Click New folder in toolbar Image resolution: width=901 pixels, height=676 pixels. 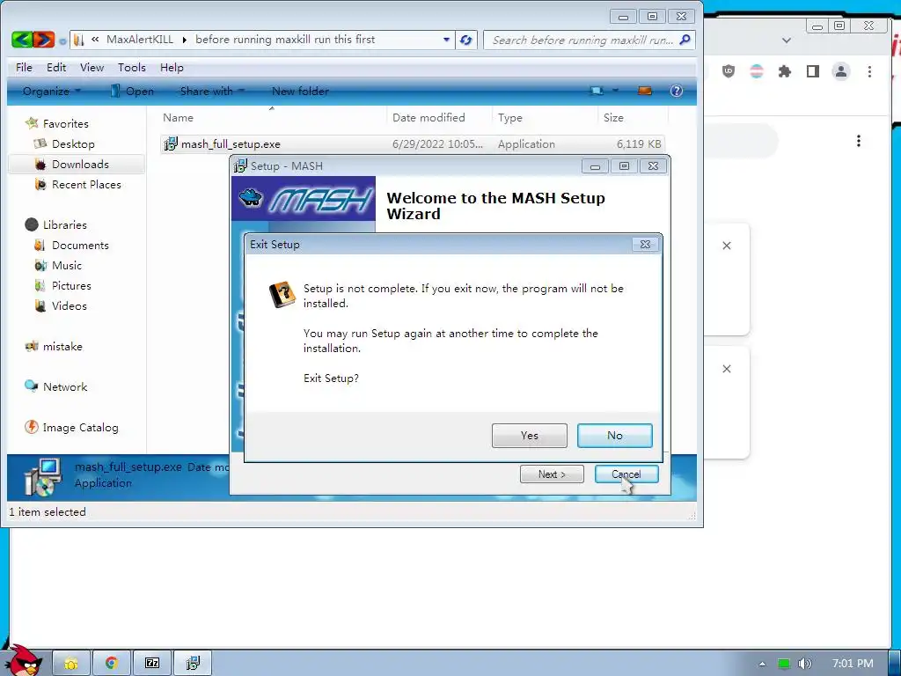point(300,91)
